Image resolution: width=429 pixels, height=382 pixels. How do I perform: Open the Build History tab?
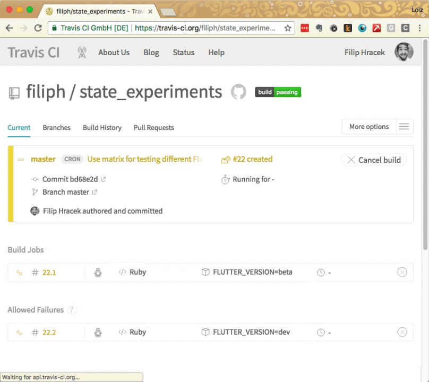point(102,128)
